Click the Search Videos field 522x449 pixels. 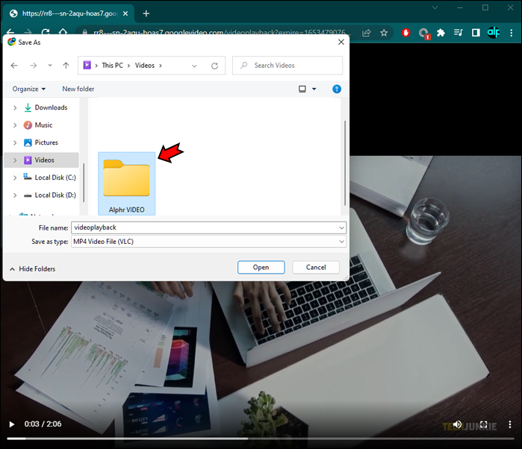point(288,65)
